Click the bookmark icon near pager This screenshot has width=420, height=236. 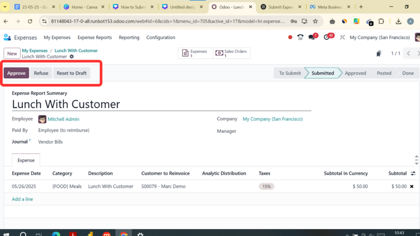click(379, 54)
